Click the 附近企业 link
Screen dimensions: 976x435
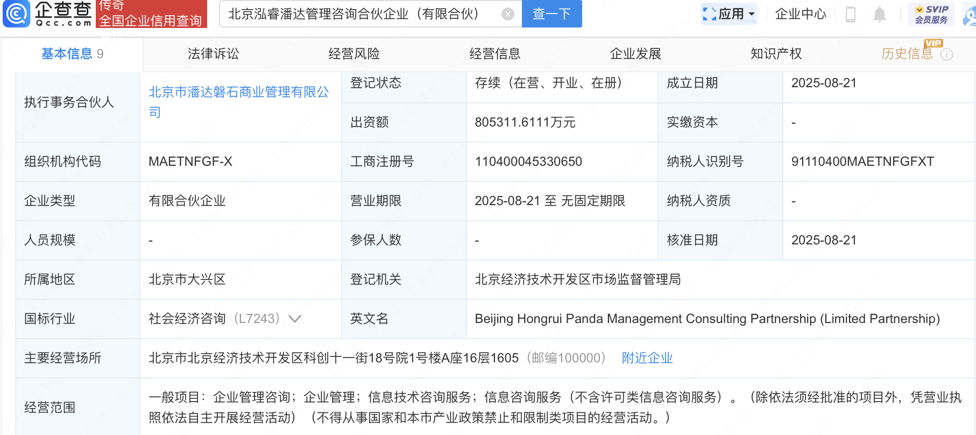tap(647, 358)
